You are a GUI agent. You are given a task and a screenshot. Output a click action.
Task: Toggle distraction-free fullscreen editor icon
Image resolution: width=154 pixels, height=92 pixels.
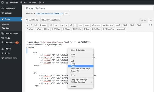150,25
